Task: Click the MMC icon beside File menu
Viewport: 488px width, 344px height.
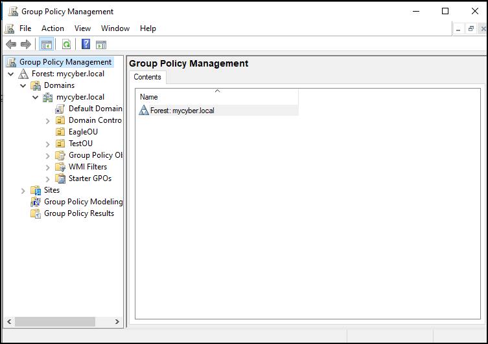Action: (x=9, y=28)
